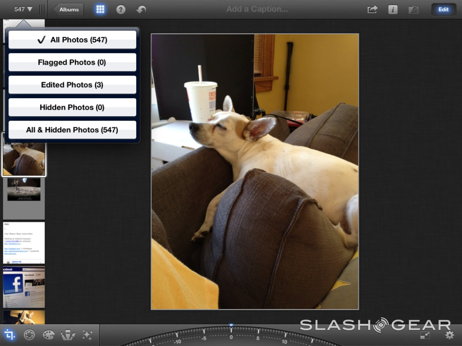Open the Color palette tool
Image resolution: width=462 pixels, height=346 pixels.
[49, 335]
